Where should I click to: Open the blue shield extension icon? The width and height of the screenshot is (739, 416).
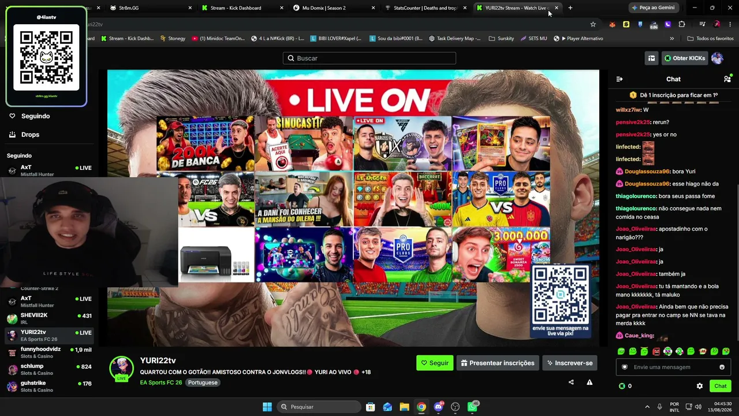tap(640, 24)
